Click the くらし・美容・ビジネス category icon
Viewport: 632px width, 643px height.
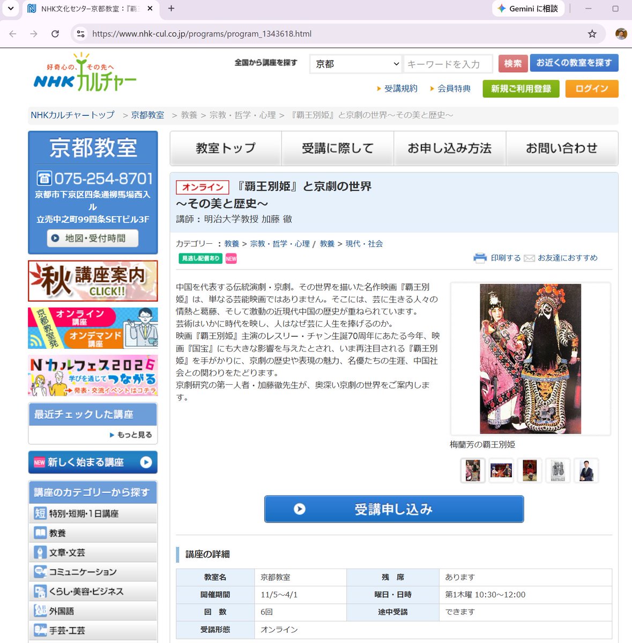40,592
